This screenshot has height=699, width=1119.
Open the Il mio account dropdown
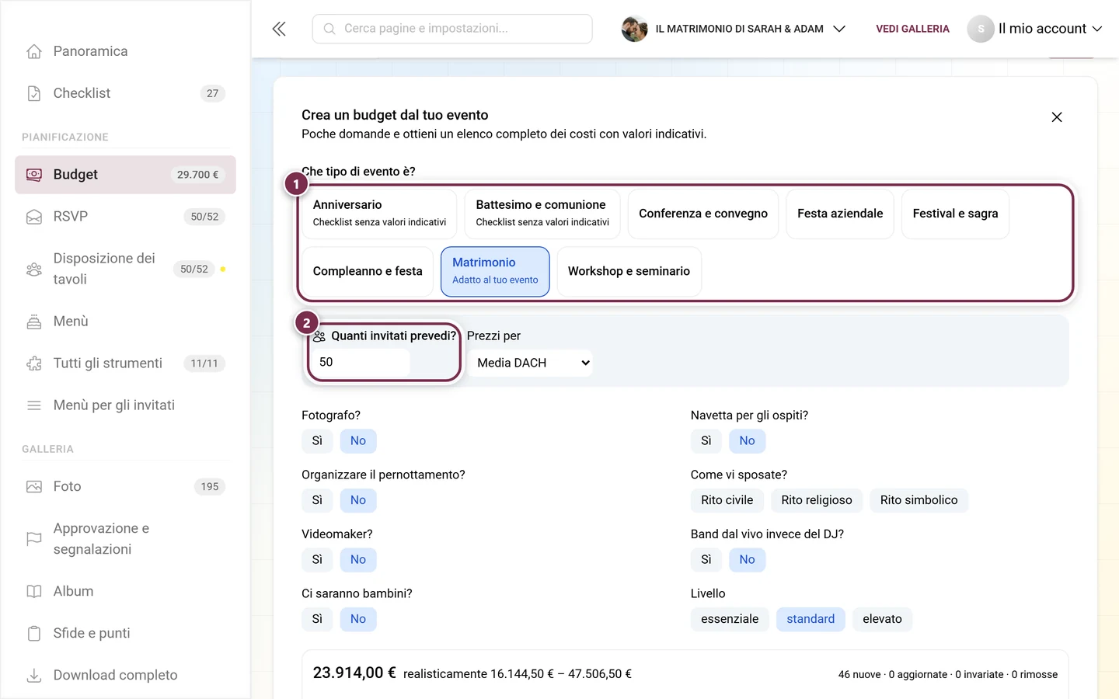click(1035, 29)
